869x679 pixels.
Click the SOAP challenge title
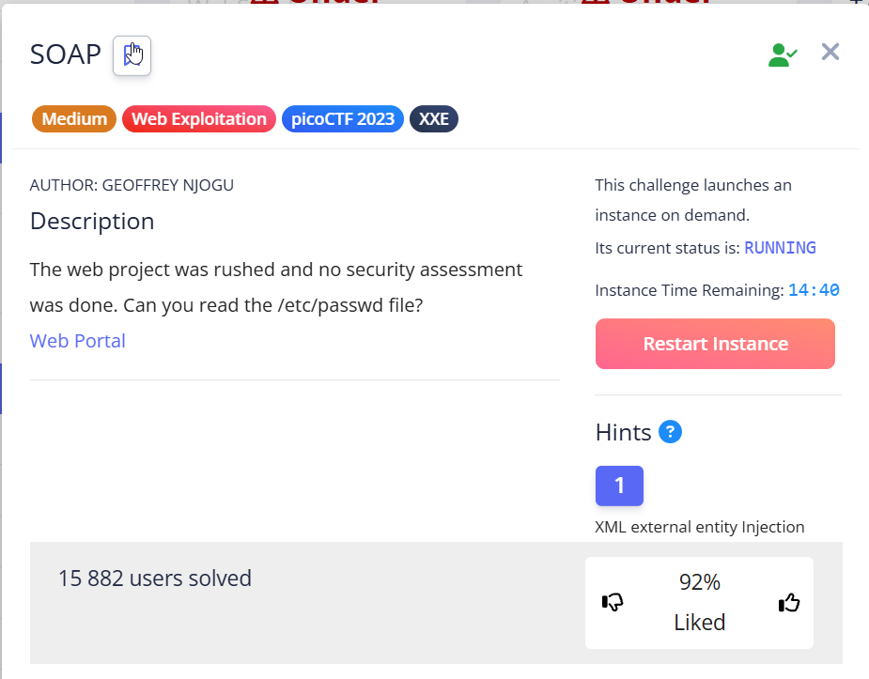[66, 54]
